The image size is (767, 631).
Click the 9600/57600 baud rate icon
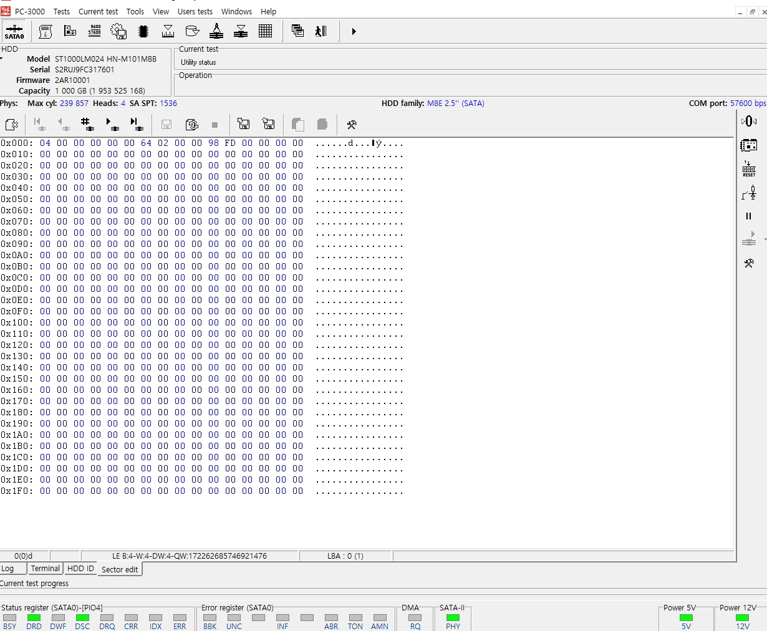tap(95, 31)
